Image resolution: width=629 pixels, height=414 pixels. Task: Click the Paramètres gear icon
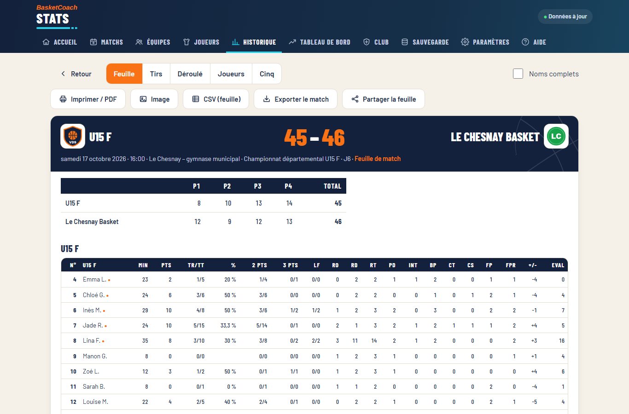[465, 42]
